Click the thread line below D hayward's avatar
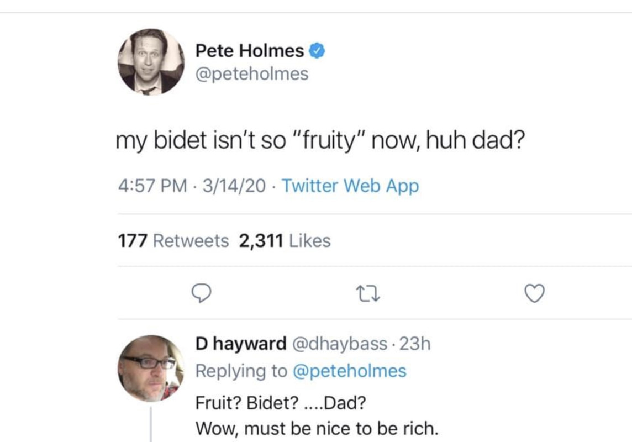632x442 pixels. [151, 424]
